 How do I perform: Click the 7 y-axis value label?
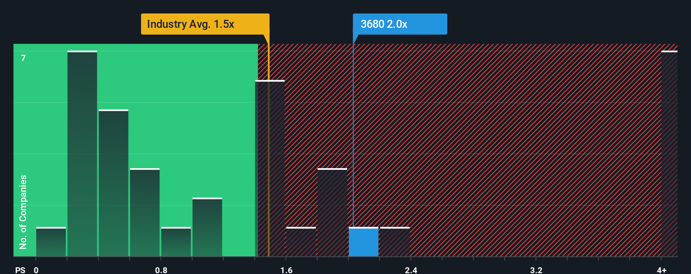(x=24, y=58)
